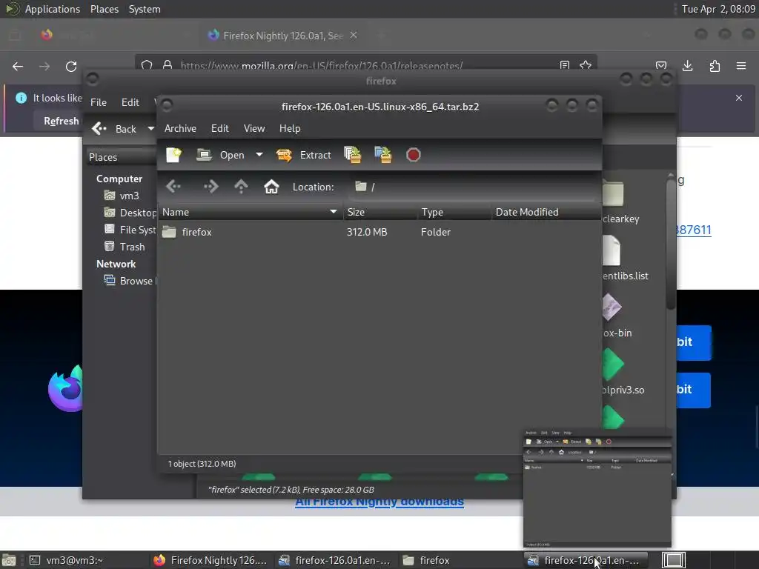Open File menu in file manager window
759x569 pixels.
[99, 102]
